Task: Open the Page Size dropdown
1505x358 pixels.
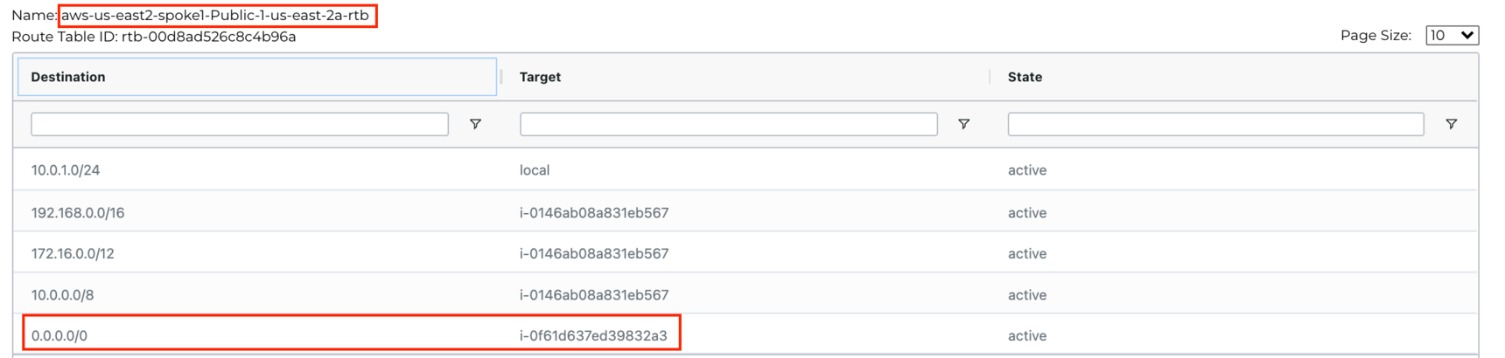Action: pyautogui.click(x=1452, y=35)
